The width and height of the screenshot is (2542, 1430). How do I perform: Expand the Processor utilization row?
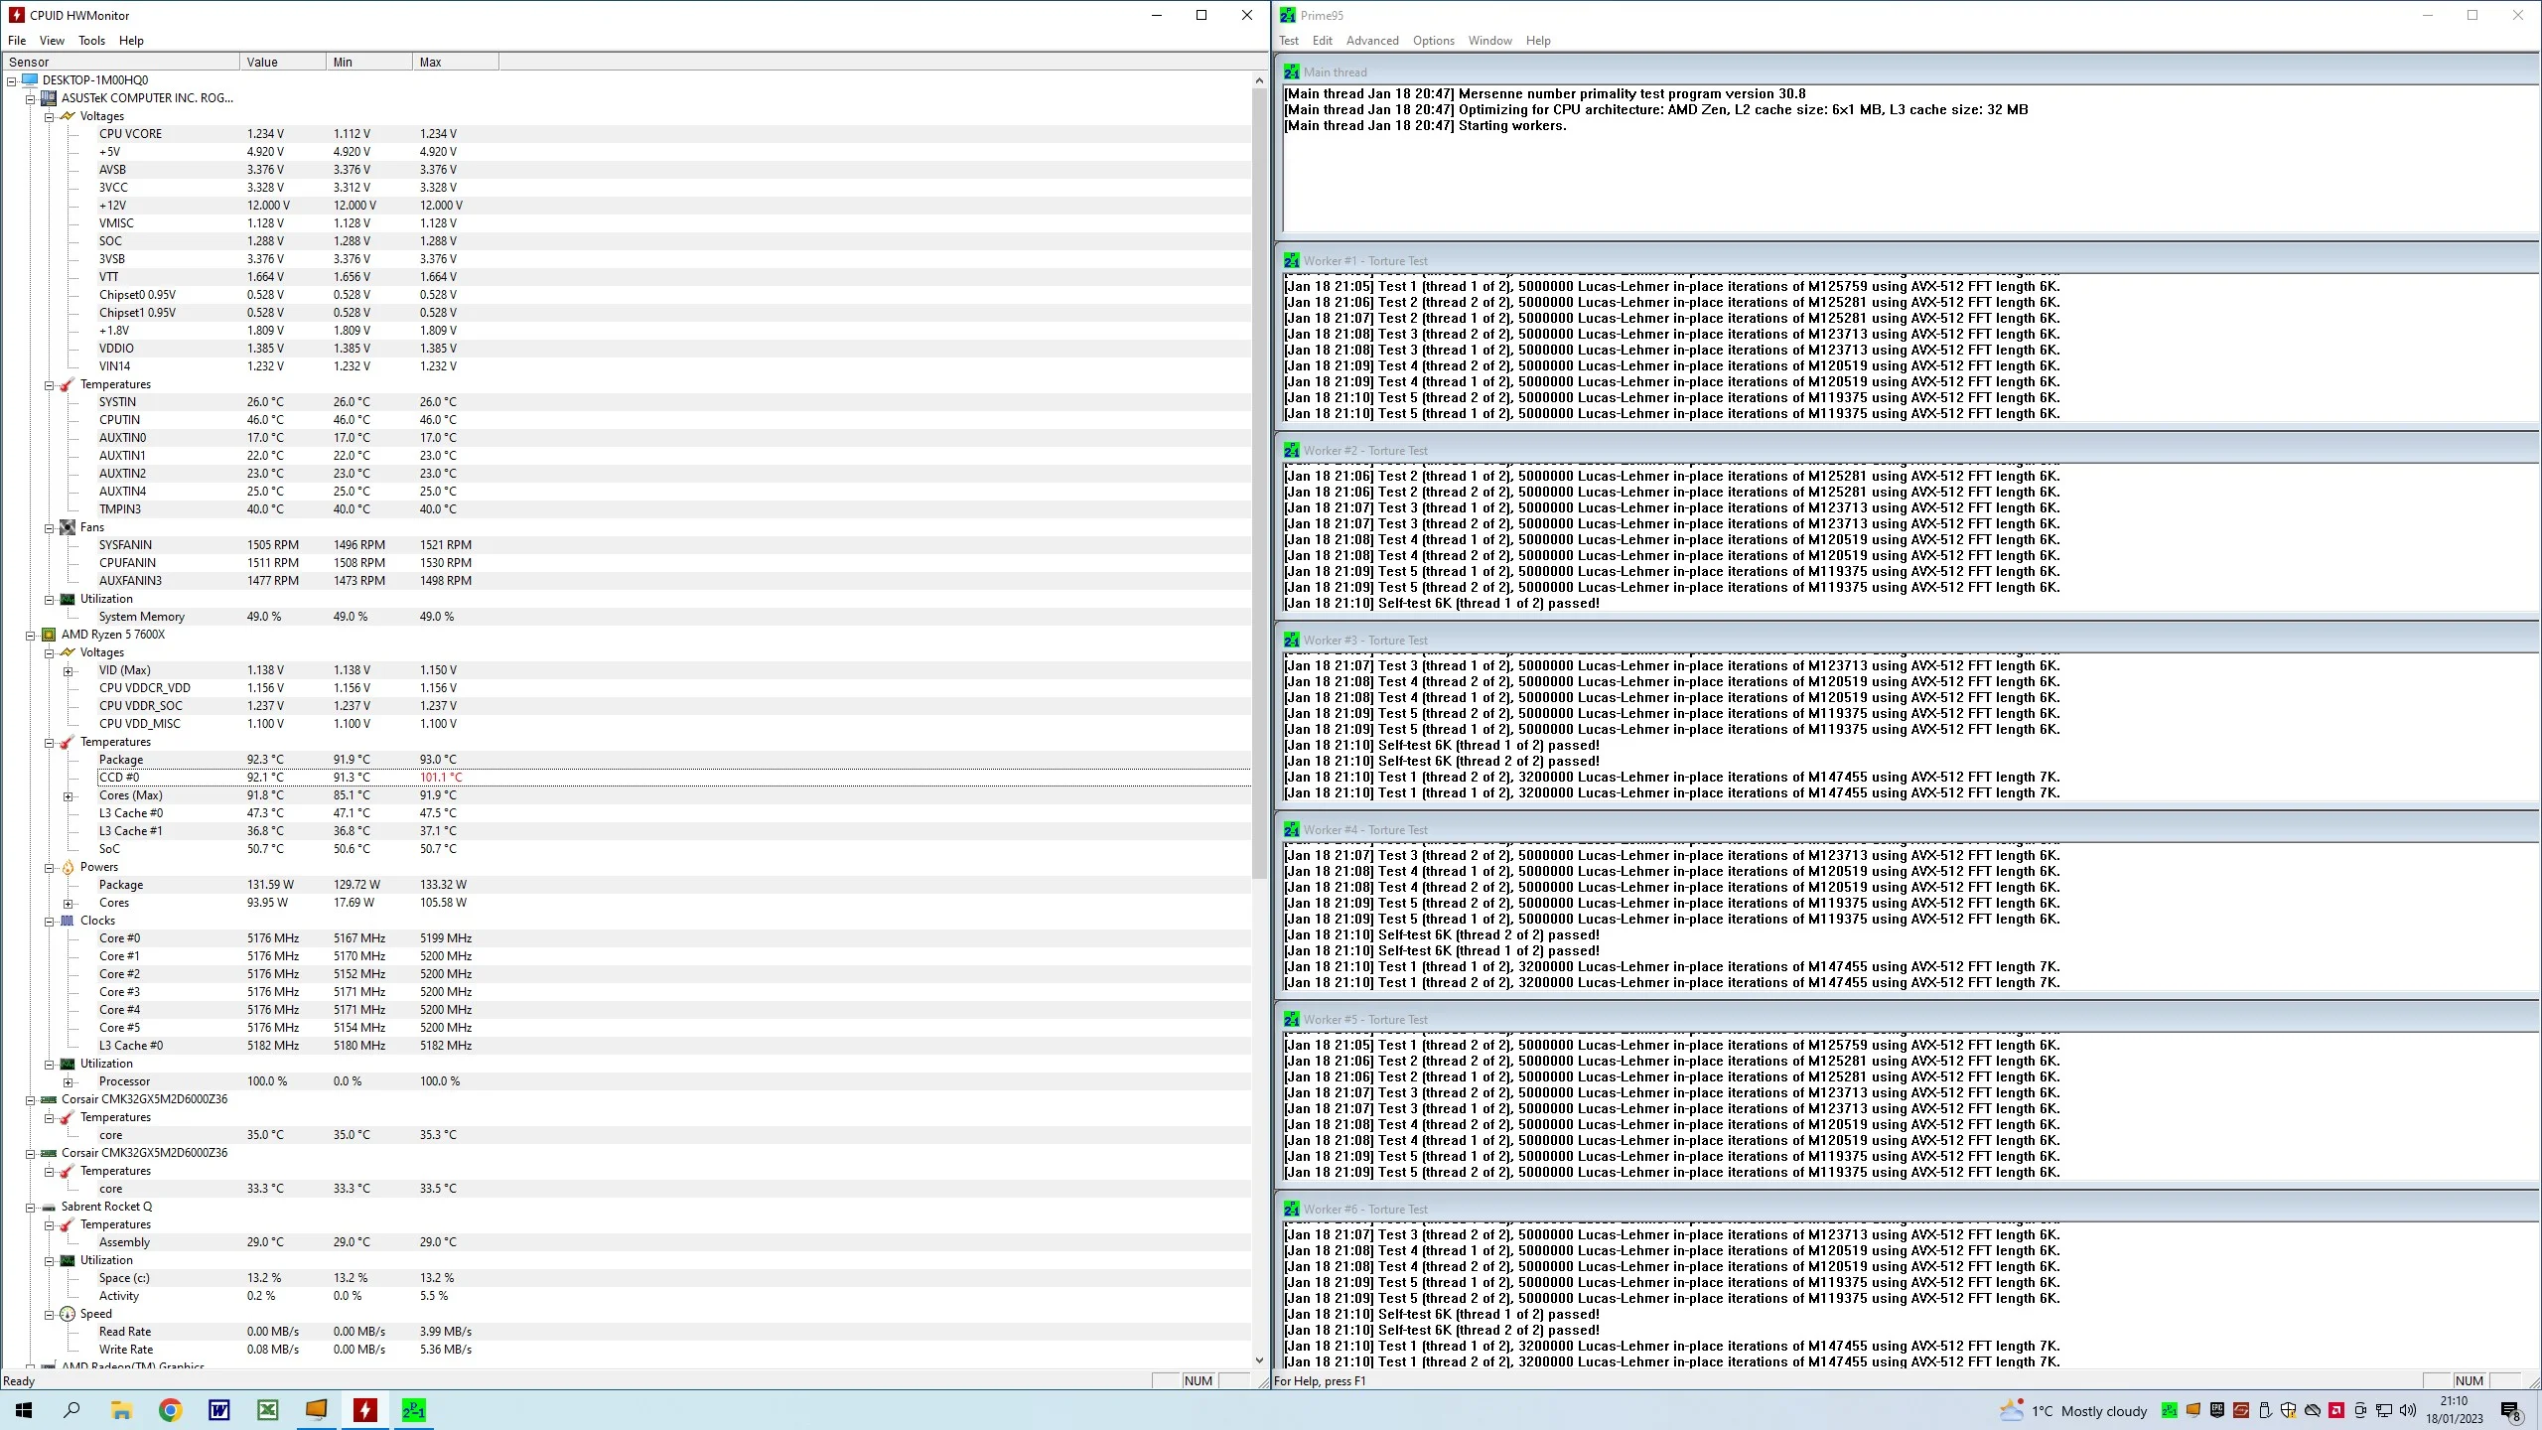coord(69,1081)
